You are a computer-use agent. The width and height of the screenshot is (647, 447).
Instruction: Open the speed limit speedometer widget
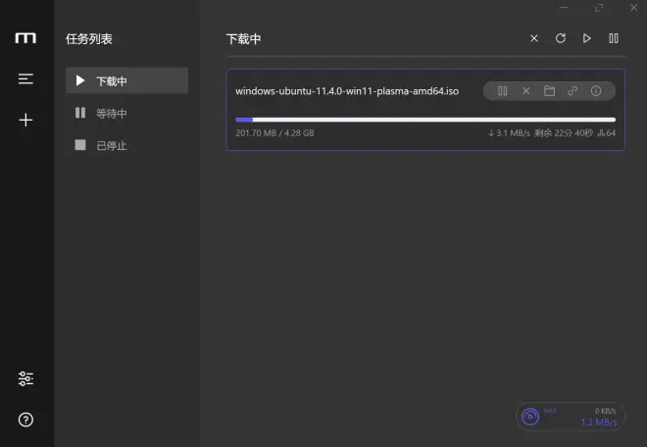(x=570, y=417)
